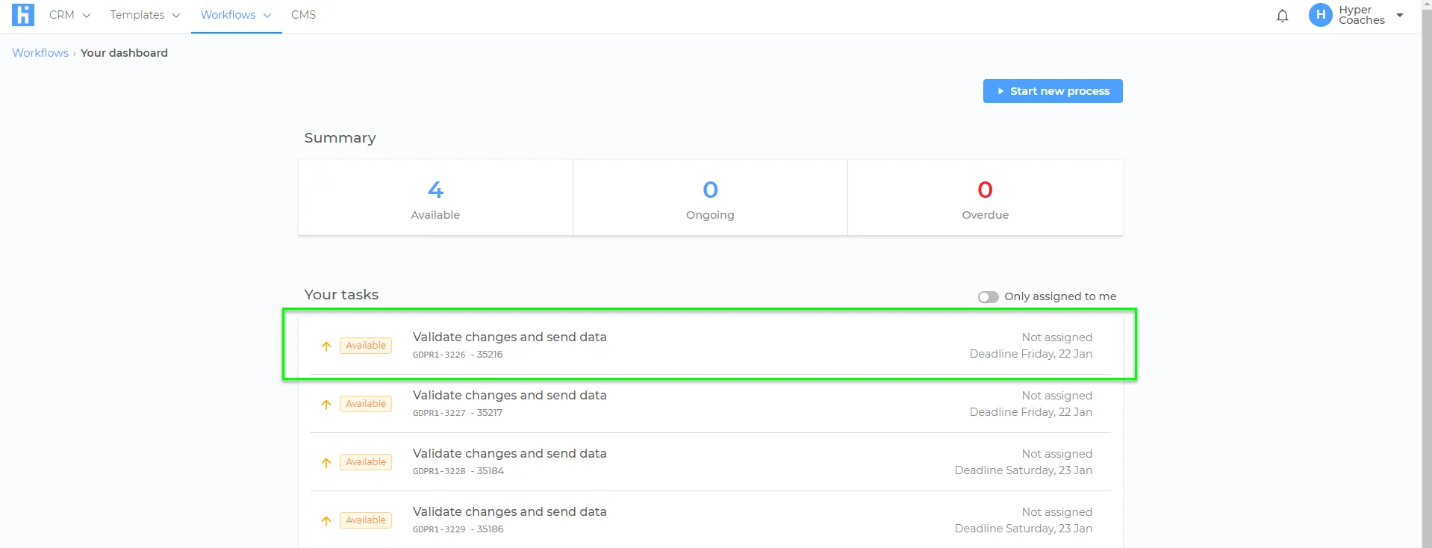Toggle Only assigned to me switch
The height and width of the screenshot is (548, 1432).
(988, 297)
